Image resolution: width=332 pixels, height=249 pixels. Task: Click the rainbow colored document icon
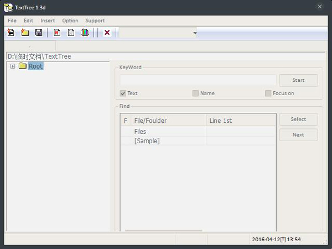pyautogui.click(x=85, y=33)
